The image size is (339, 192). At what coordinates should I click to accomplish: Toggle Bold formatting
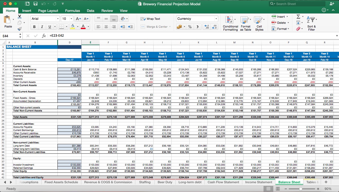point(34,27)
